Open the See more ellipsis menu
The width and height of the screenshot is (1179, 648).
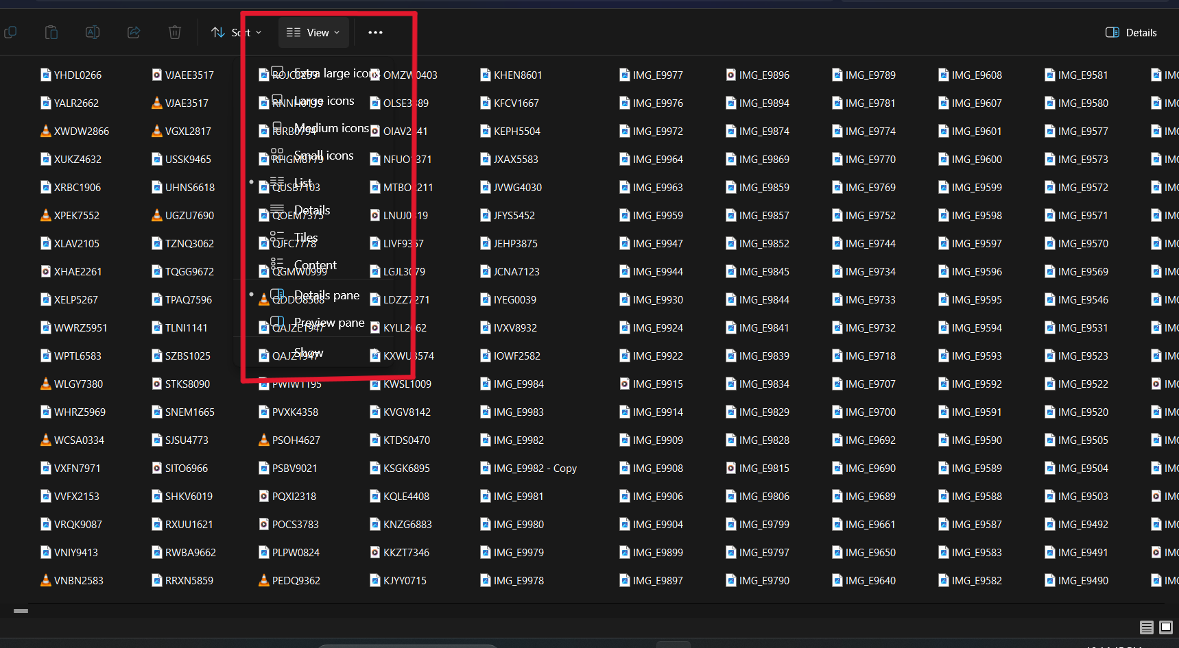375,32
